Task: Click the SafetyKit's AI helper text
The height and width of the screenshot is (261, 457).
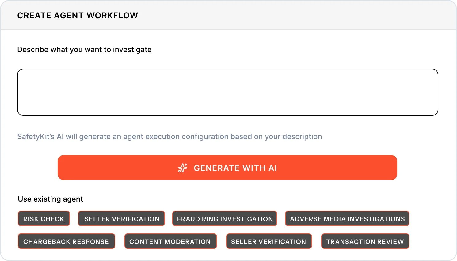Action: 169,137
